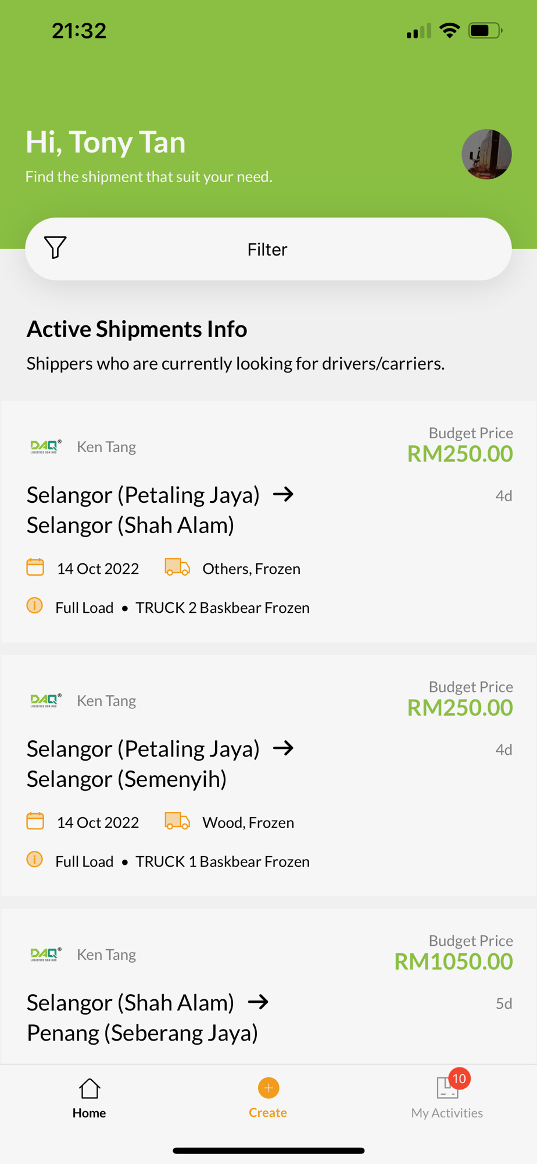Tap info icon beside TRUCK 2 Baskbear
Screen dimensions: 537x1164
(x=35, y=606)
